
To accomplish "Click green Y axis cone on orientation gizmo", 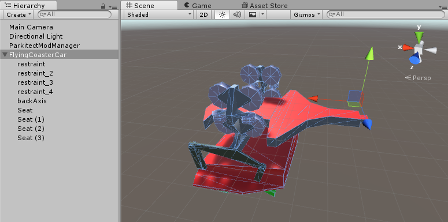I will click(x=419, y=36).
